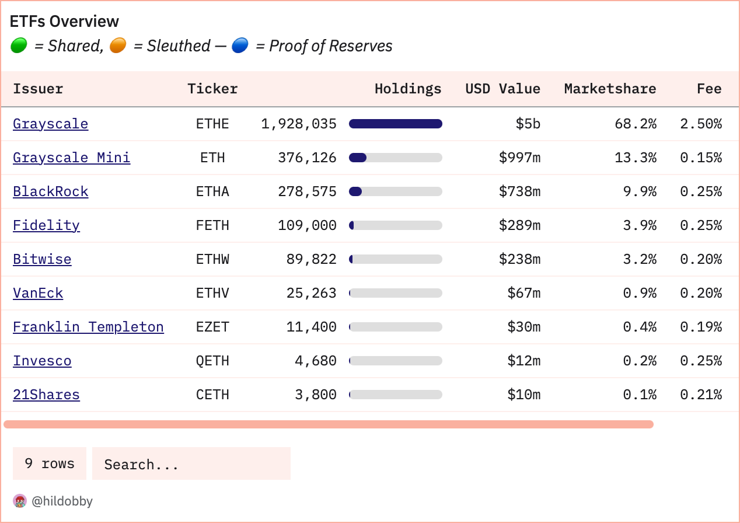Image resolution: width=740 pixels, height=523 pixels.
Task: Select the EZET ticker cell
Action: tap(212, 327)
